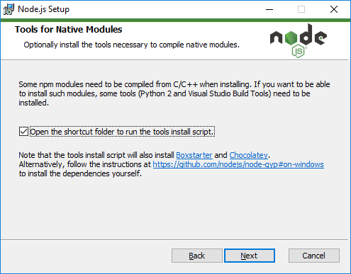Minimize the Node.js Setup window
This screenshot has height=274, width=351.
[x=269, y=9]
